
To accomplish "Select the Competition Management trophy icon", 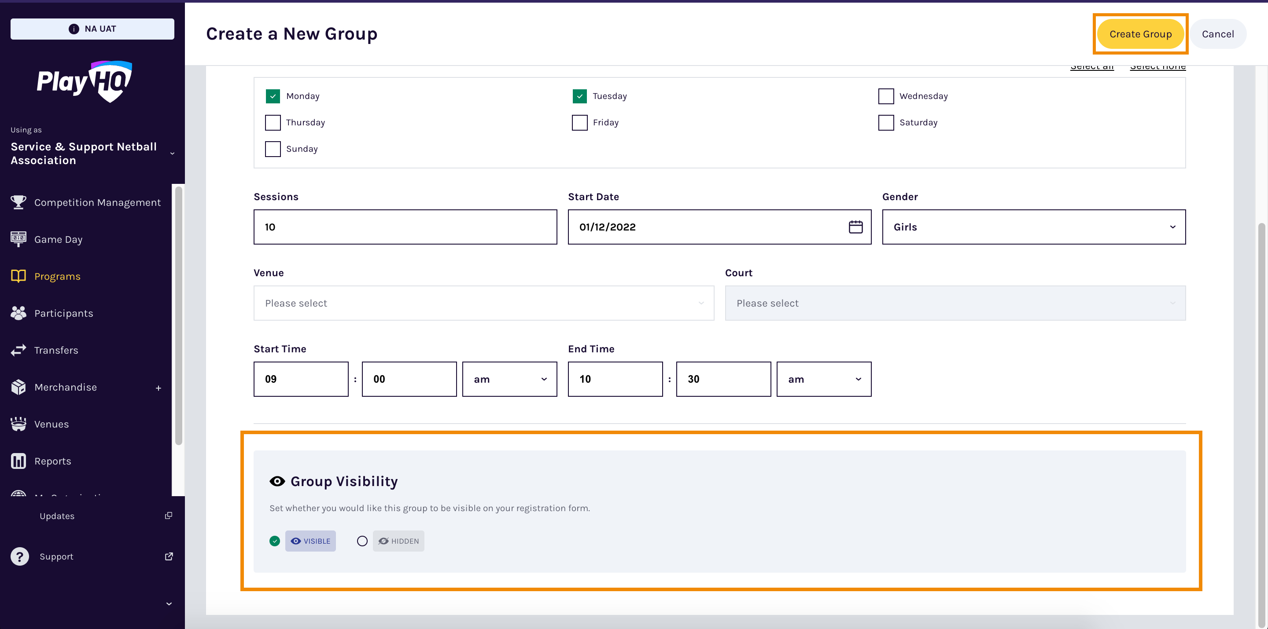I will click(18, 202).
